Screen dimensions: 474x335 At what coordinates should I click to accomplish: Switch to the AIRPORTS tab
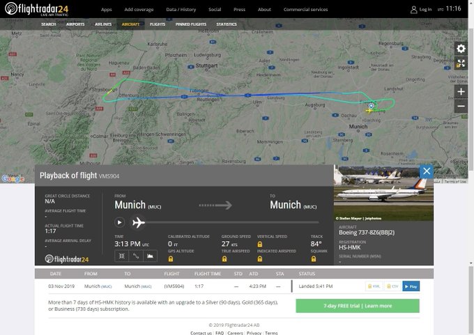pos(75,24)
